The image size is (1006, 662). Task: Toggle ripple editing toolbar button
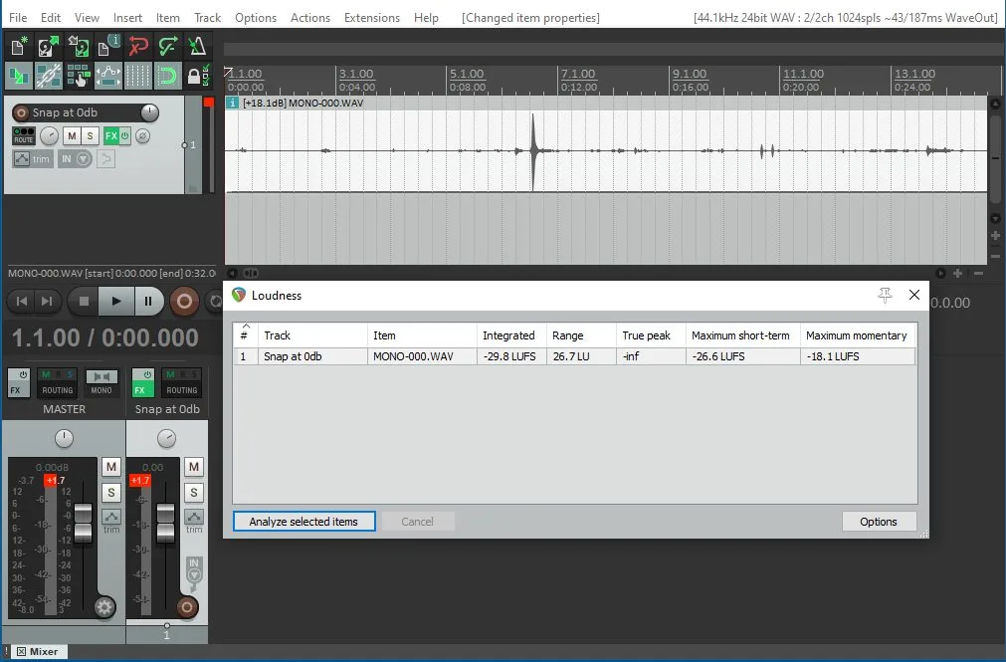coord(79,77)
